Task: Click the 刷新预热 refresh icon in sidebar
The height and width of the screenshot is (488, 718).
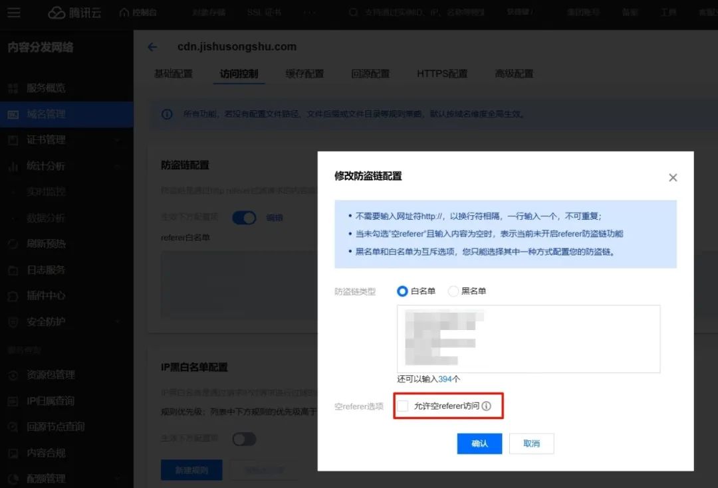Action: point(13,244)
